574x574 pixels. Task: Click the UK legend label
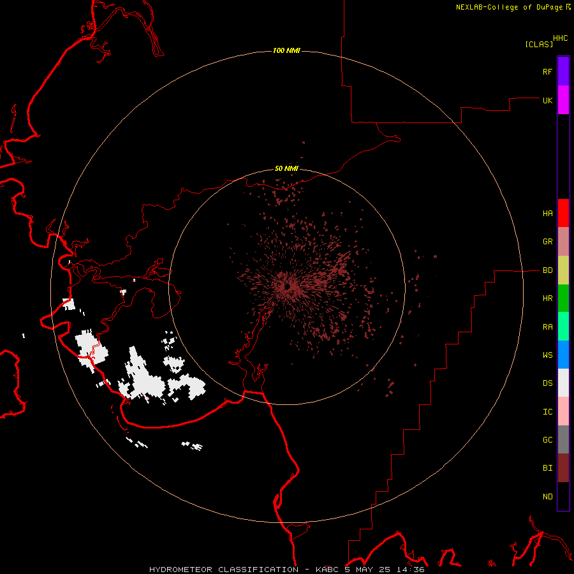[547, 100]
